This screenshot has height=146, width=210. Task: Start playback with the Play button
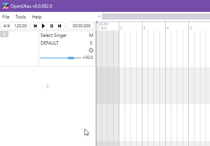43,26
